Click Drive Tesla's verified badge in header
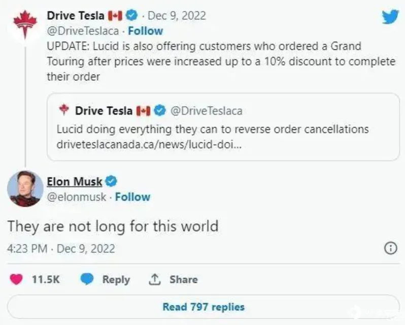Image resolution: width=405 pixels, height=325 pixels. click(131, 15)
